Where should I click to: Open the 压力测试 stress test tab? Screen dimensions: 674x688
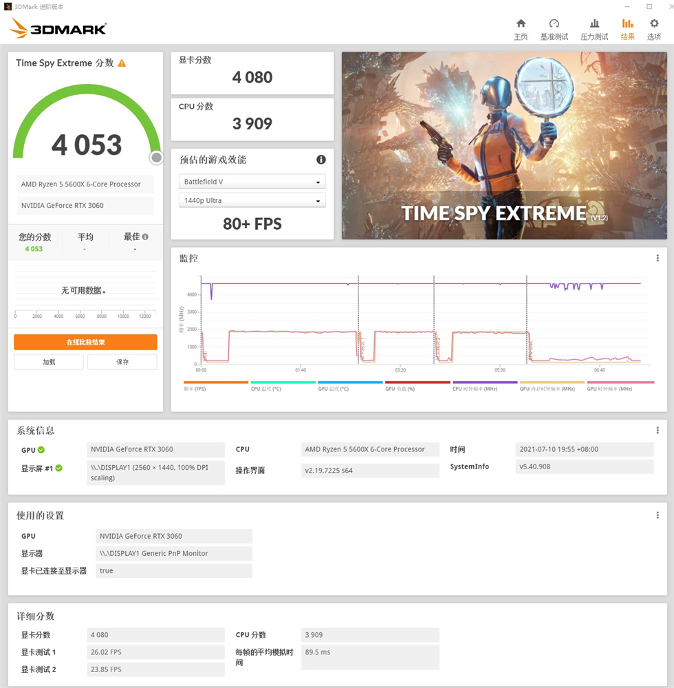click(594, 30)
